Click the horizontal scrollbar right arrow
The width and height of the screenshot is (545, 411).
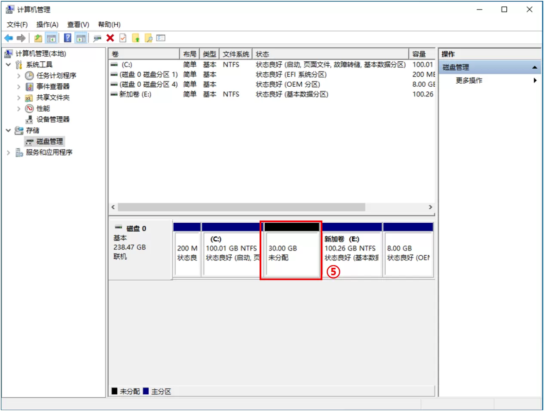click(x=431, y=207)
